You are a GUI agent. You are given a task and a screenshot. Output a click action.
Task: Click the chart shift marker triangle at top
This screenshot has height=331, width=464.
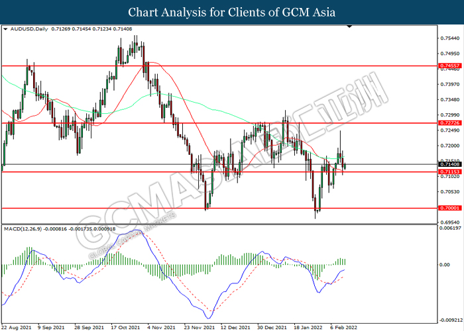pos(349,26)
